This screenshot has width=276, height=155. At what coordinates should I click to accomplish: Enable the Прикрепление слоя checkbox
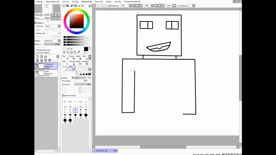(x=35, y=50)
